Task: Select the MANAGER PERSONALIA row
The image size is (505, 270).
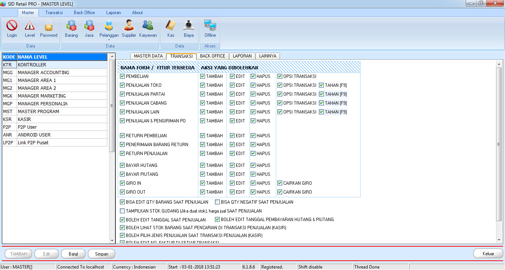Action: [x=55, y=104]
